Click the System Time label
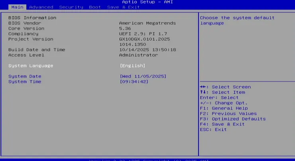Viewport: 295px width, 161px height. 25,81
